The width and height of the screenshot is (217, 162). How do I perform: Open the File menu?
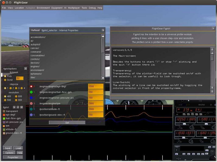[4, 8]
